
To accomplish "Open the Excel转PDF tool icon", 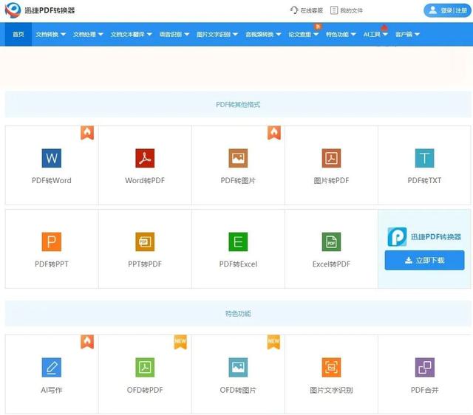I will tap(331, 241).
